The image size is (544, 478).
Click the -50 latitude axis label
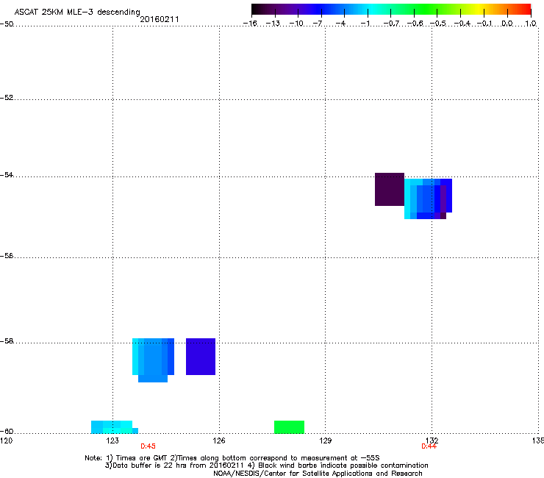tap(7, 24)
